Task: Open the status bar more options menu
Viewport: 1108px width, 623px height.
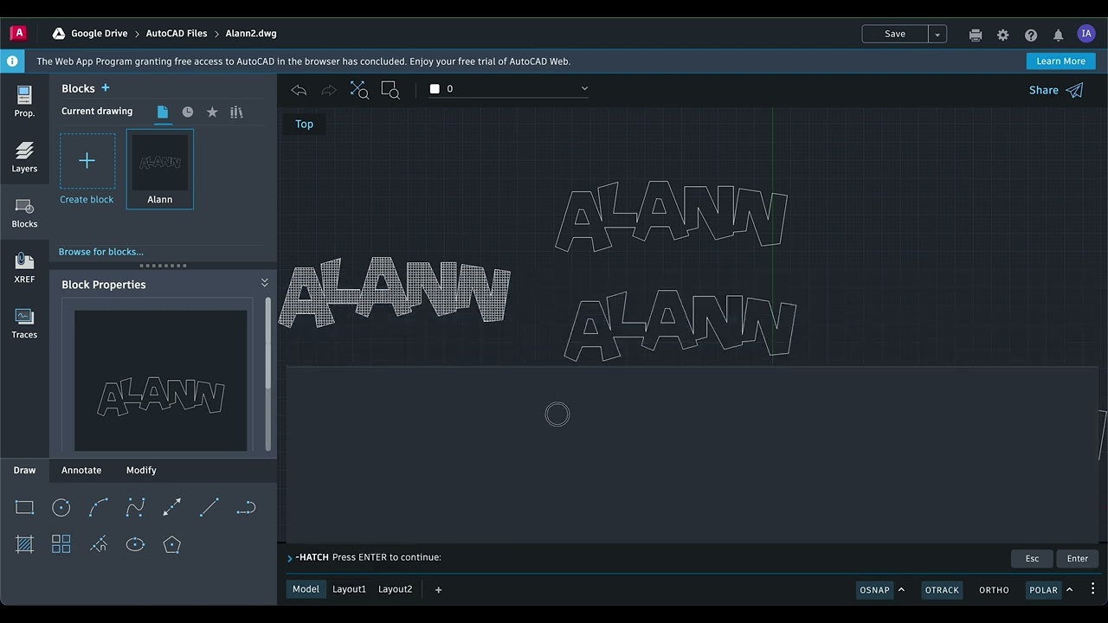Action: click(1092, 589)
